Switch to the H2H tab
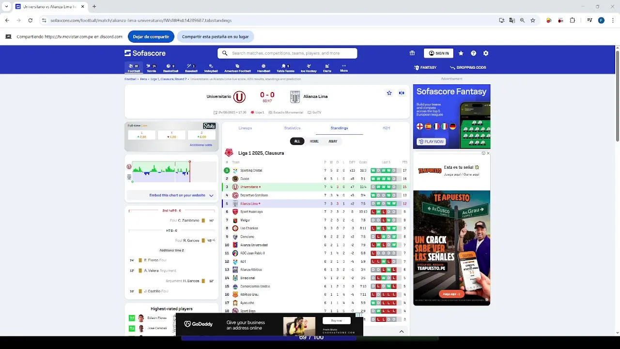This screenshot has width=620, height=349. 386,128
